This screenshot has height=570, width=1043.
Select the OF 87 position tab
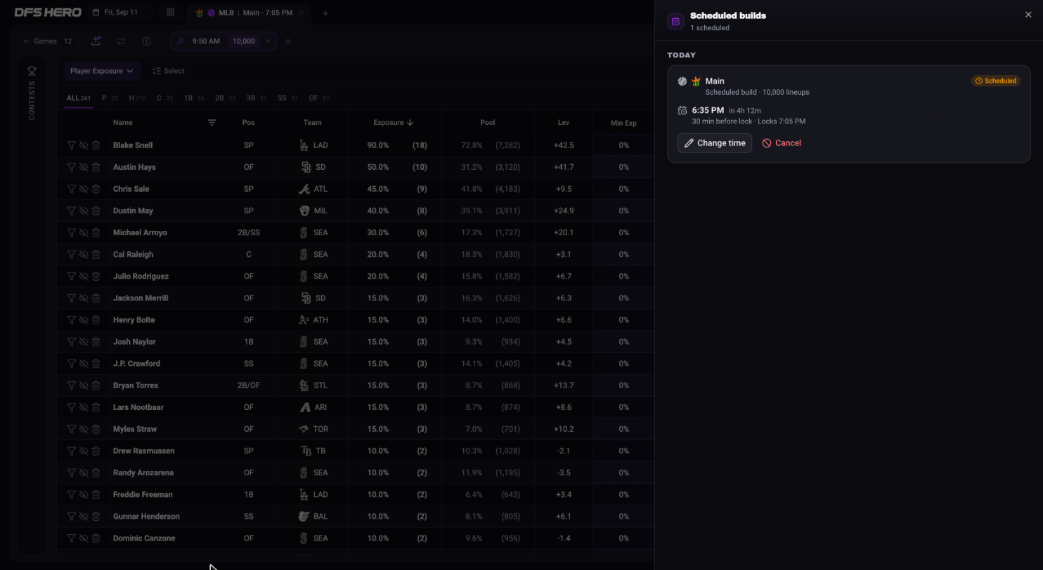click(319, 98)
